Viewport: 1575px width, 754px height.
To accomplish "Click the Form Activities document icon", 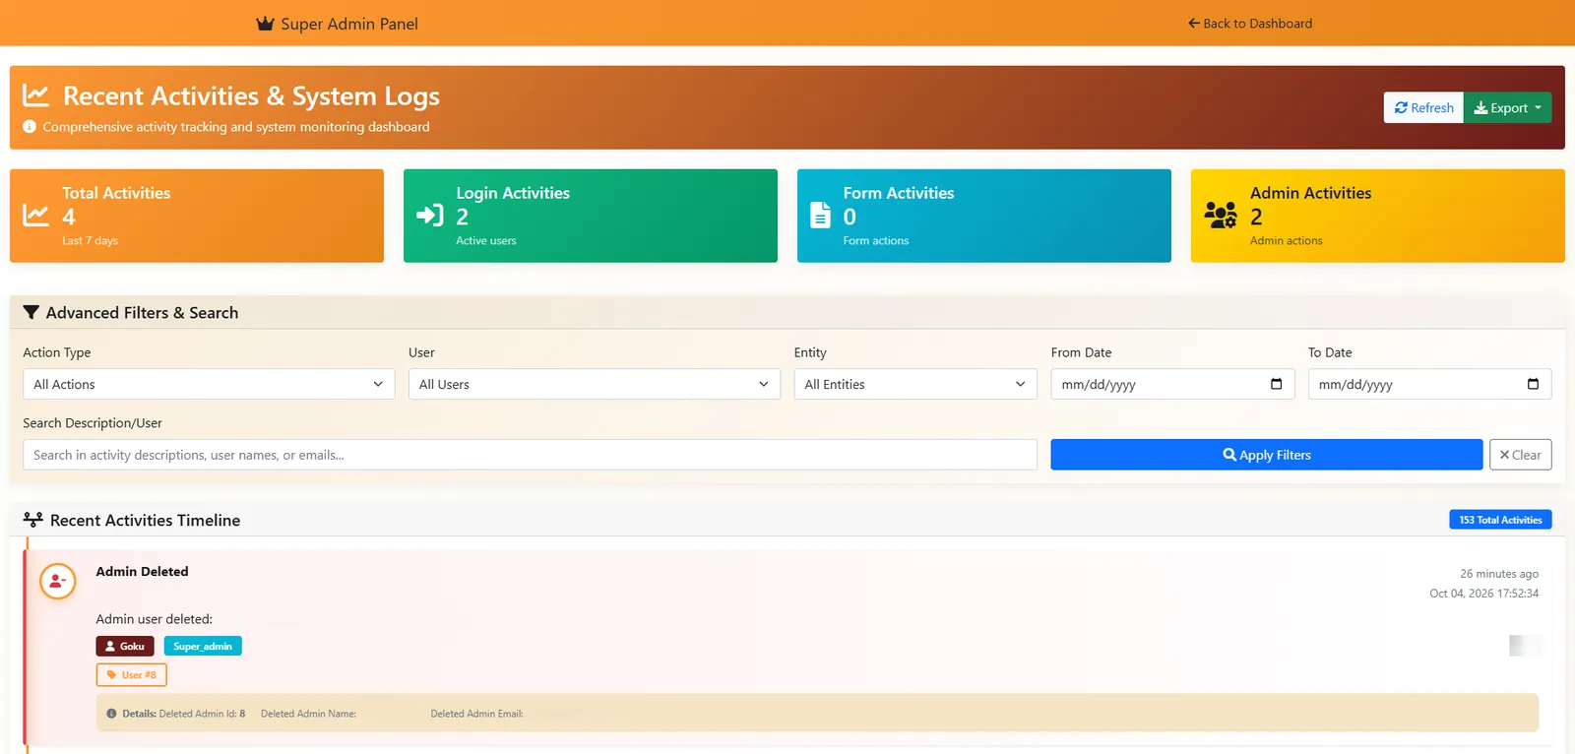I will pos(820,216).
